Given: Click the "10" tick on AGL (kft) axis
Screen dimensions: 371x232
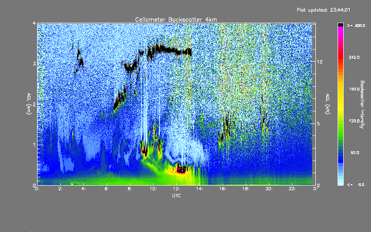Looking at the screenshot, I should click(x=320, y=62).
